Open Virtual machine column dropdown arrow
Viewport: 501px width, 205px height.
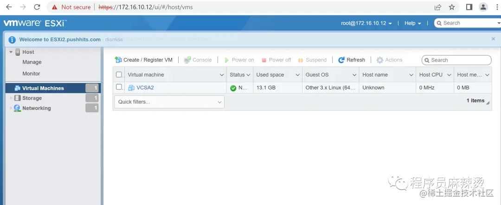pos(222,75)
